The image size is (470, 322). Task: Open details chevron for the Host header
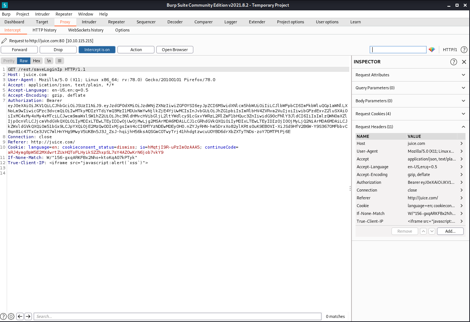461,143
